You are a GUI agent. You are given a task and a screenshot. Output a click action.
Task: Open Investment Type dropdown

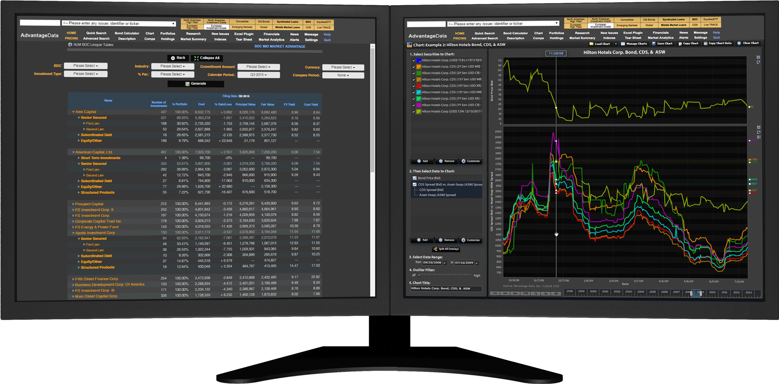[86, 74]
